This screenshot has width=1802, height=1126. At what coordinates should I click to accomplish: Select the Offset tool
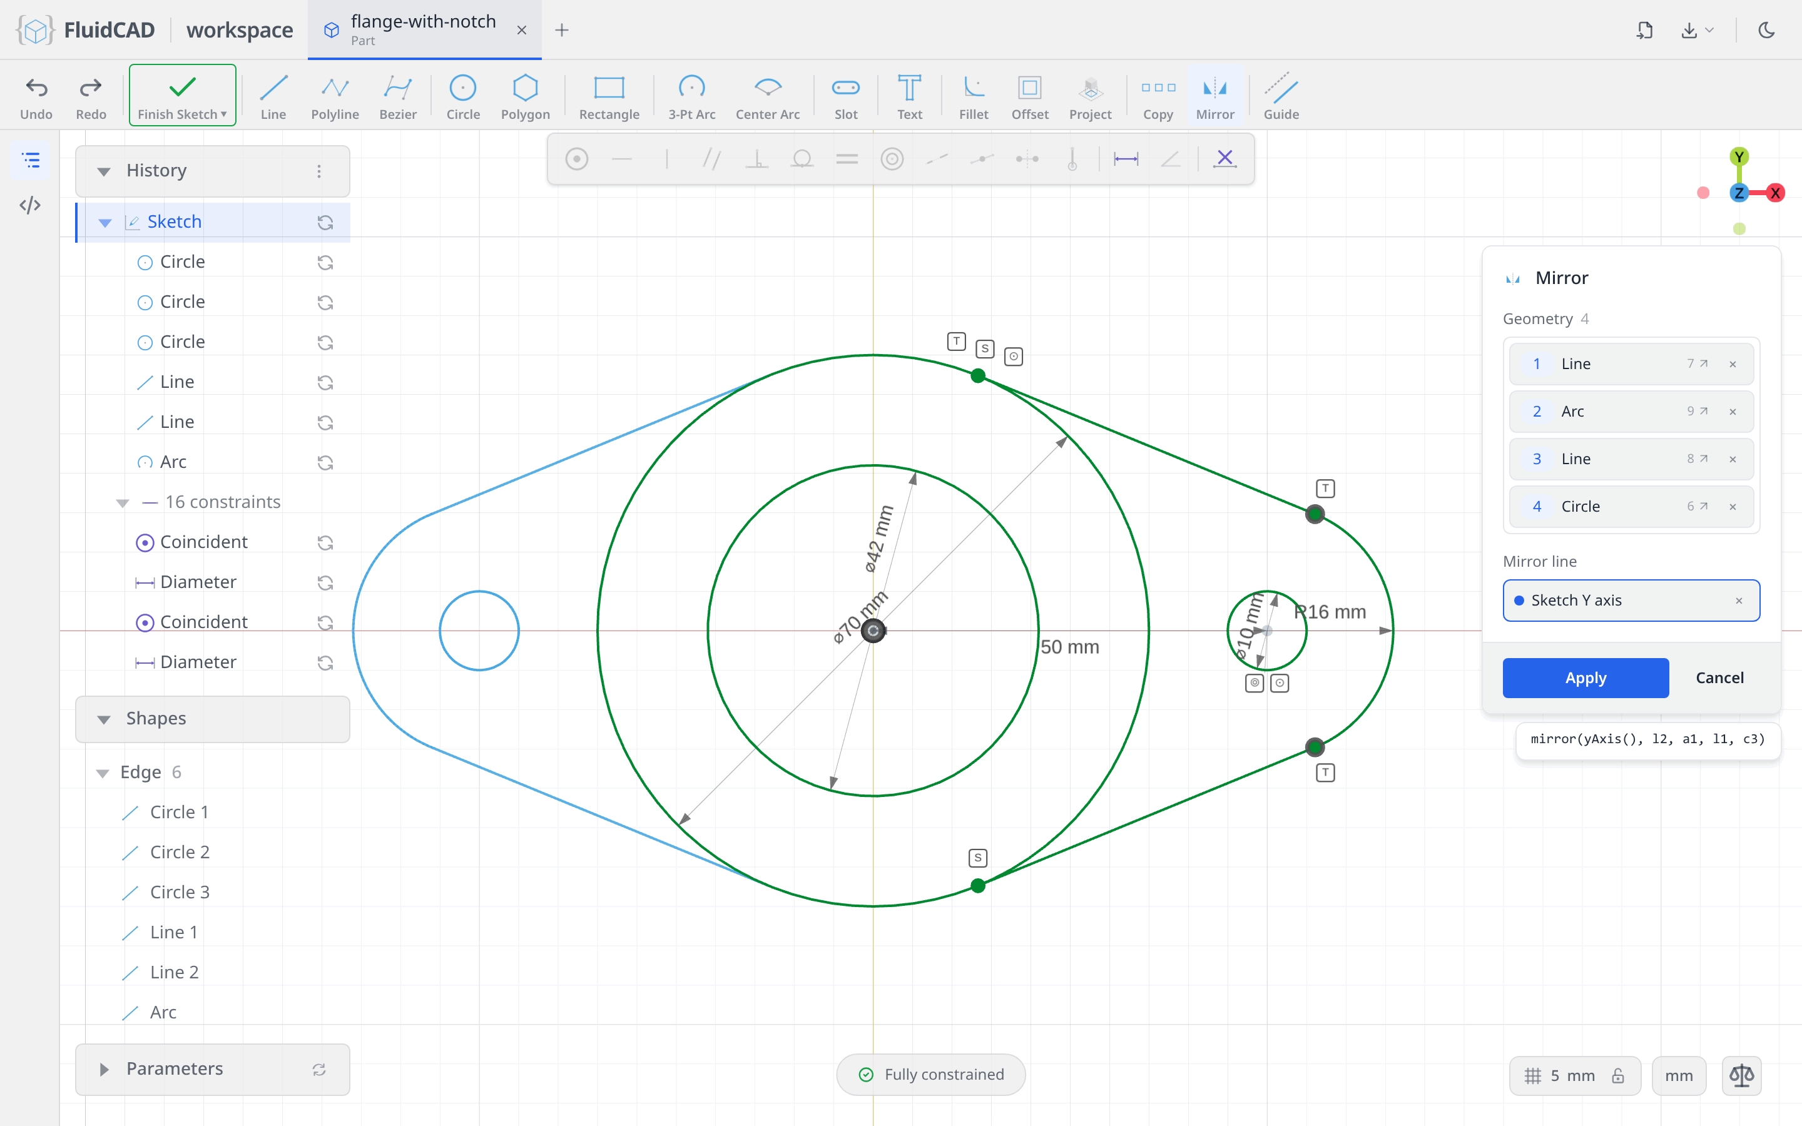click(x=1030, y=97)
